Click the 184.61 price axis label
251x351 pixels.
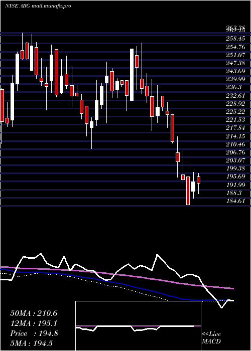[235, 201]
